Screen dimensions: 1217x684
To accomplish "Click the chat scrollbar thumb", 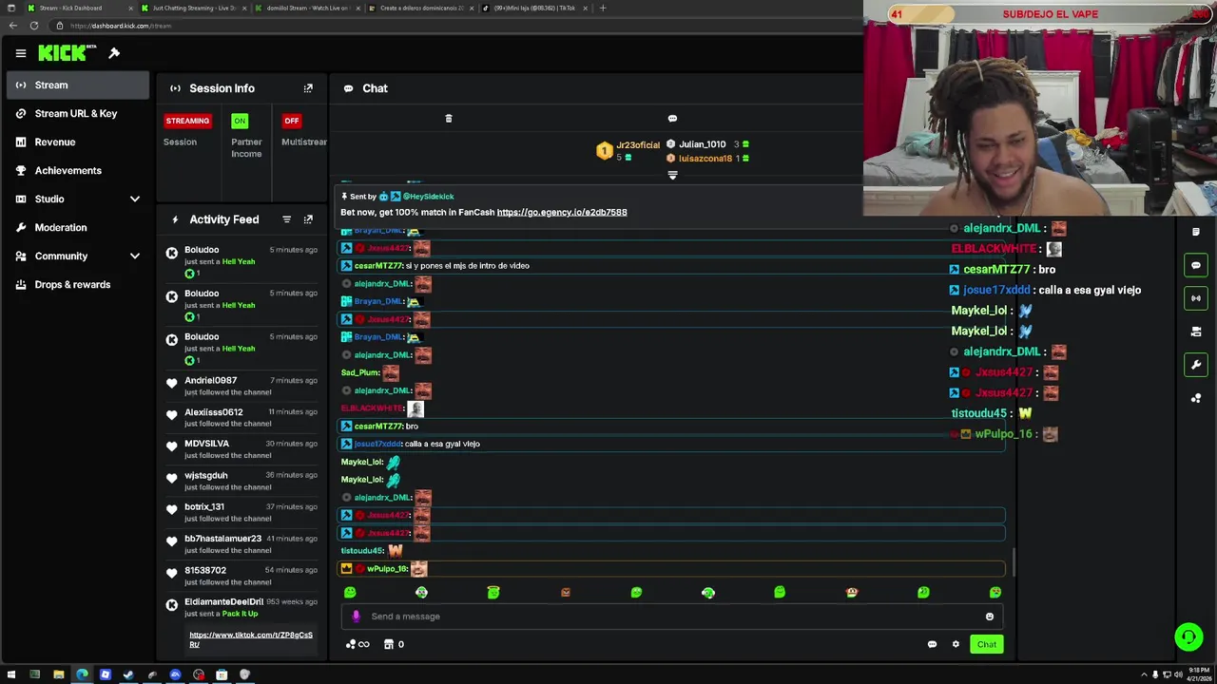I will coord(1014,562).
